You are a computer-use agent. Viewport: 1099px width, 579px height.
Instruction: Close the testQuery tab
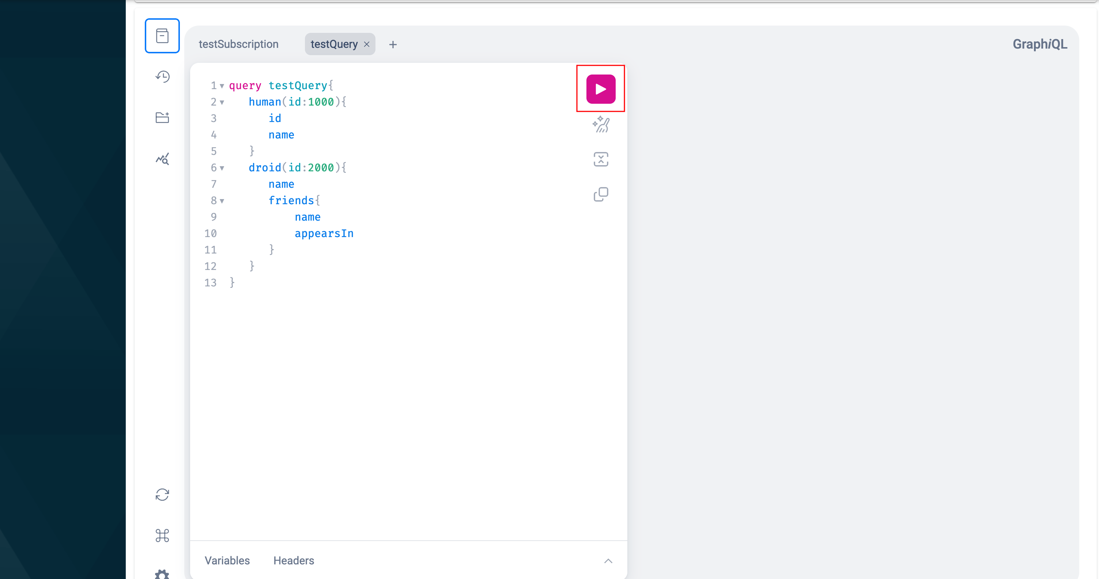[366, 44]
